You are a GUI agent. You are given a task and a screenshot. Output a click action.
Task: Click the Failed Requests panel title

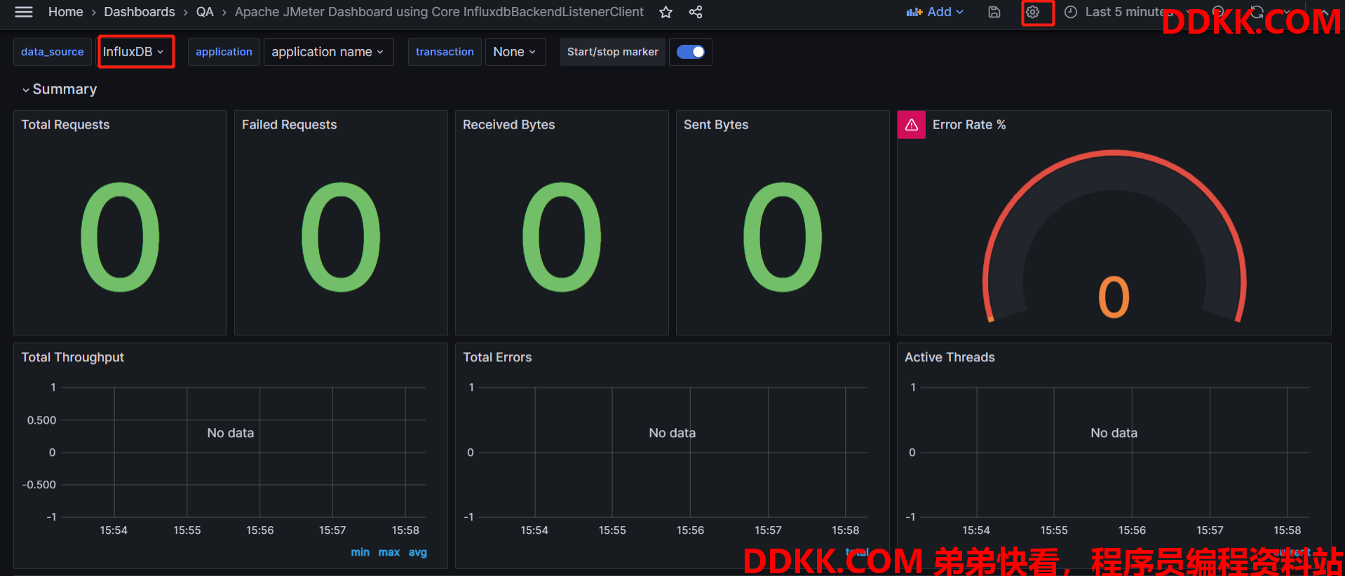289,125
